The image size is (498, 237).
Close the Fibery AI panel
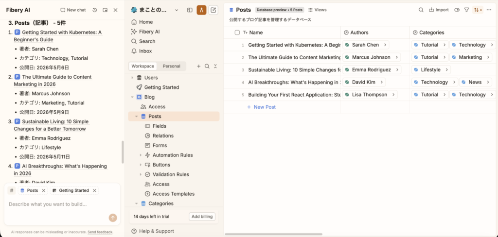pos(116,10)
